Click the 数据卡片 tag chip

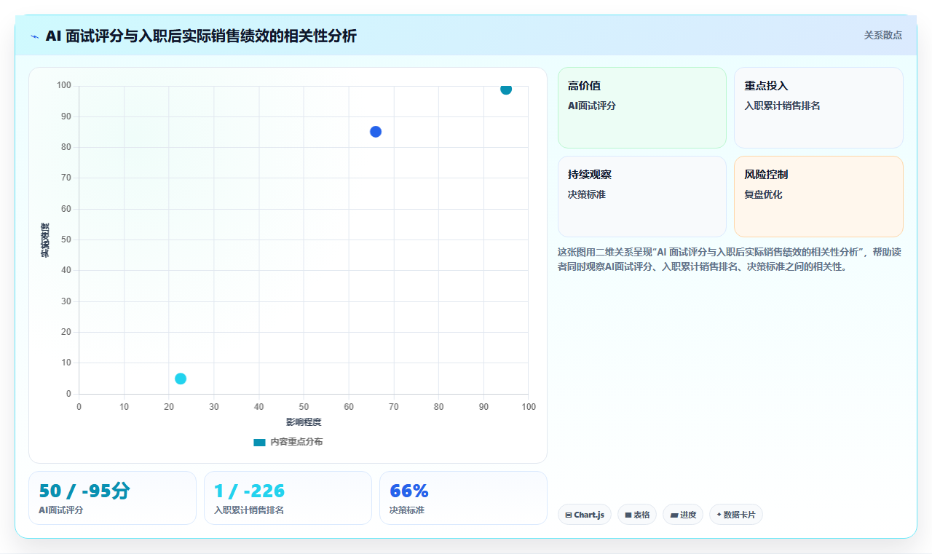click(x=736, y=515)
